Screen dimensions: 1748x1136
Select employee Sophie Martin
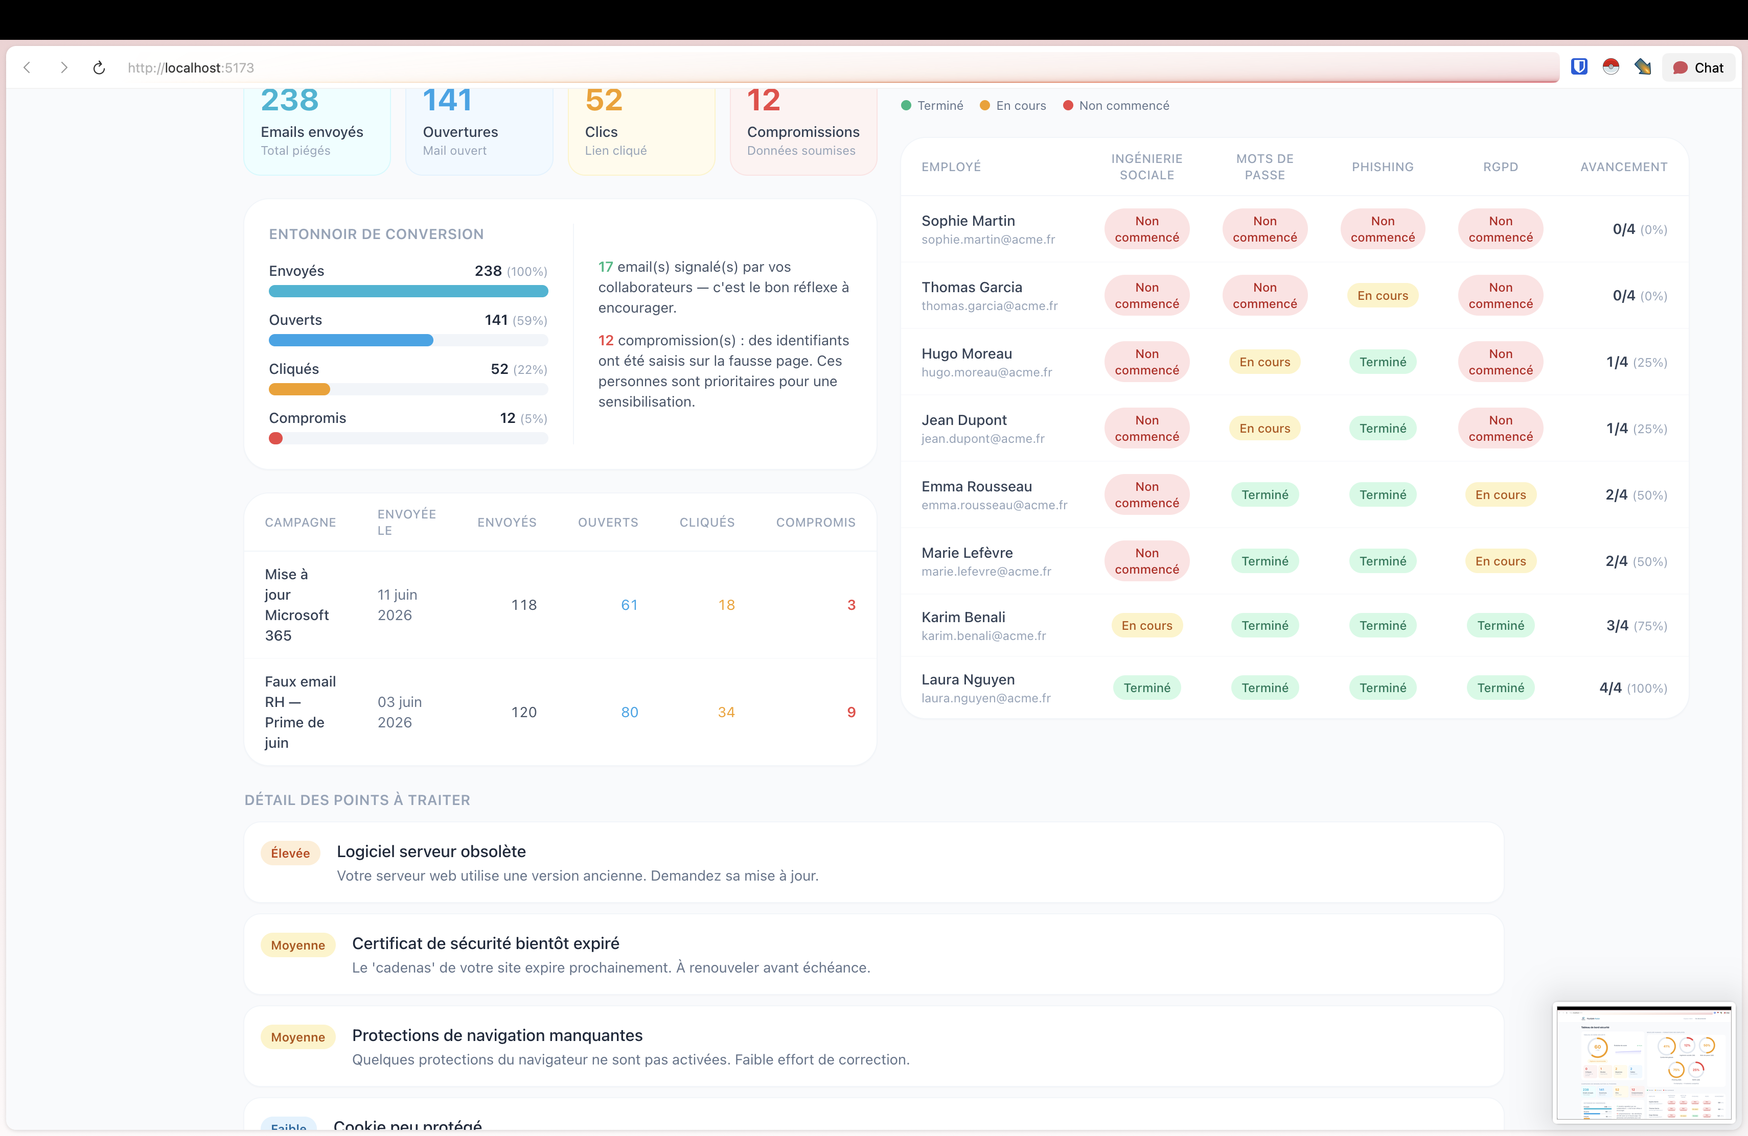(x=968, y=220)
